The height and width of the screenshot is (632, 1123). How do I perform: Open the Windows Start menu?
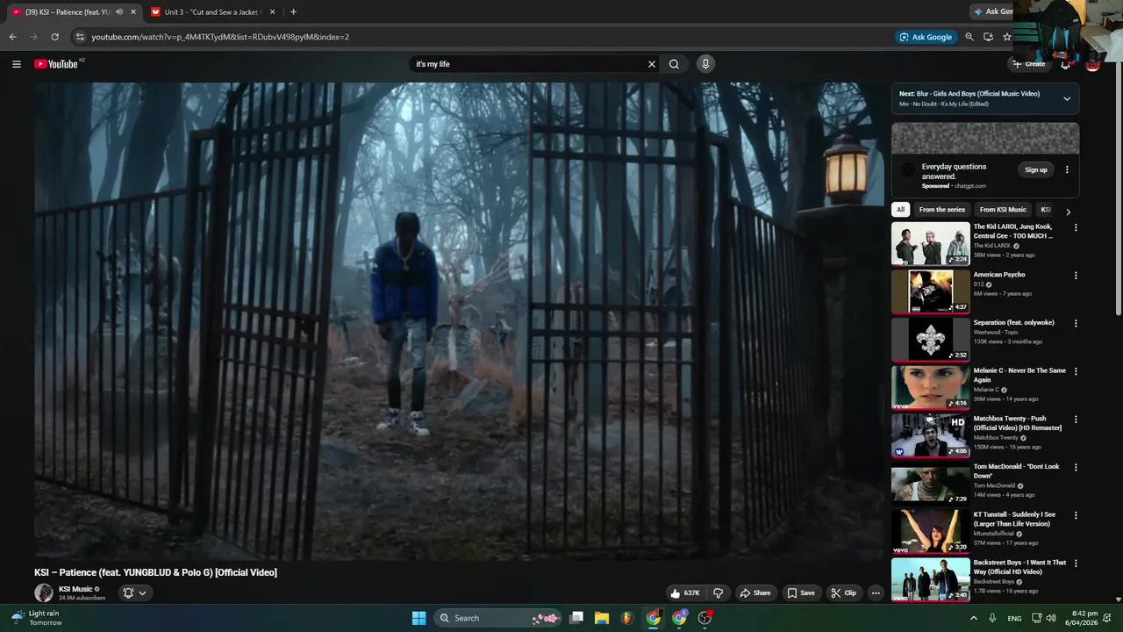pyautogui.click(x=418, y=618)
